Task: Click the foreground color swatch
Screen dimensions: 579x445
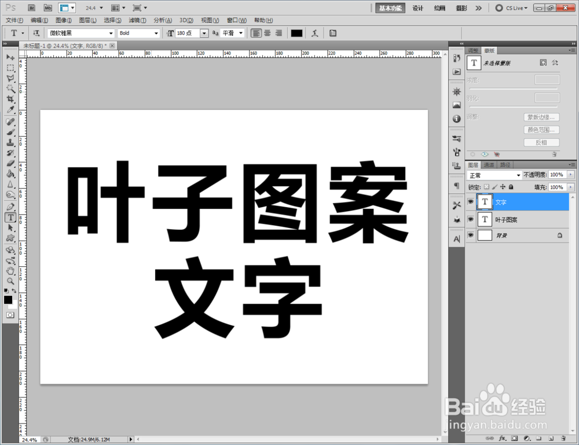Action: pos(8,300)
